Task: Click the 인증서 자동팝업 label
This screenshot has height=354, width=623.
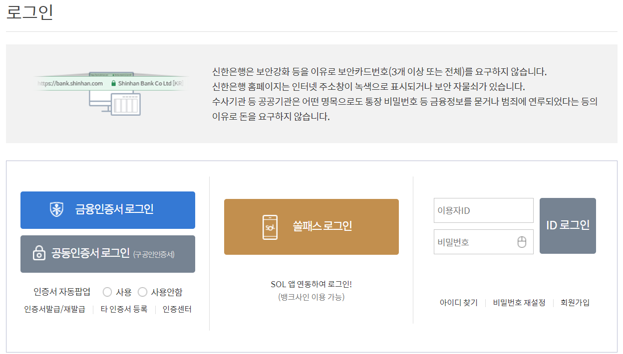Action: click(62, 292)
